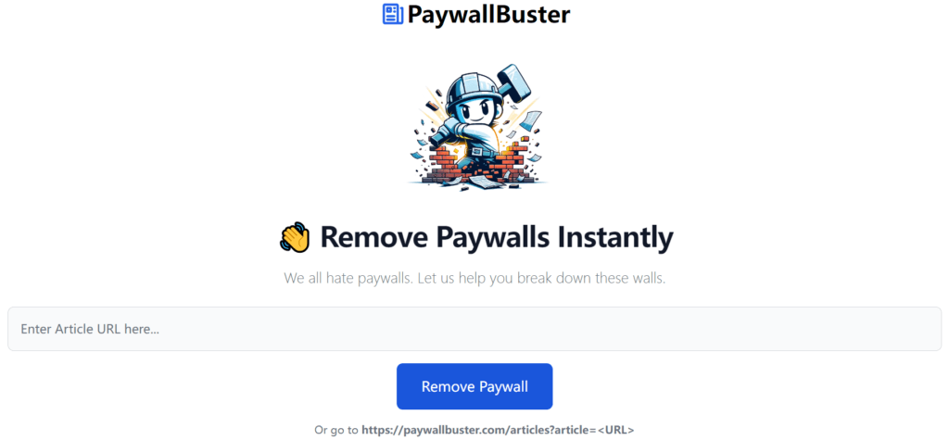Screen dimensions: 949x440
Task: Click the hammer held by the mascot
Action: click(x=512, y=83)
